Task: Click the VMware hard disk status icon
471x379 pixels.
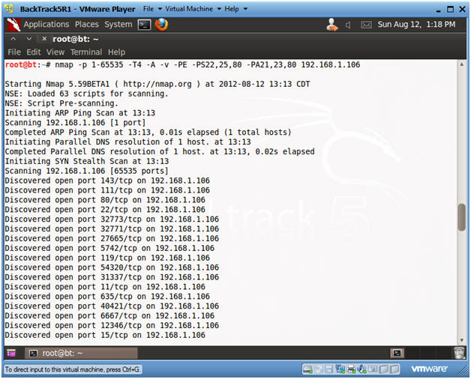Action: [x=307, y=369]
